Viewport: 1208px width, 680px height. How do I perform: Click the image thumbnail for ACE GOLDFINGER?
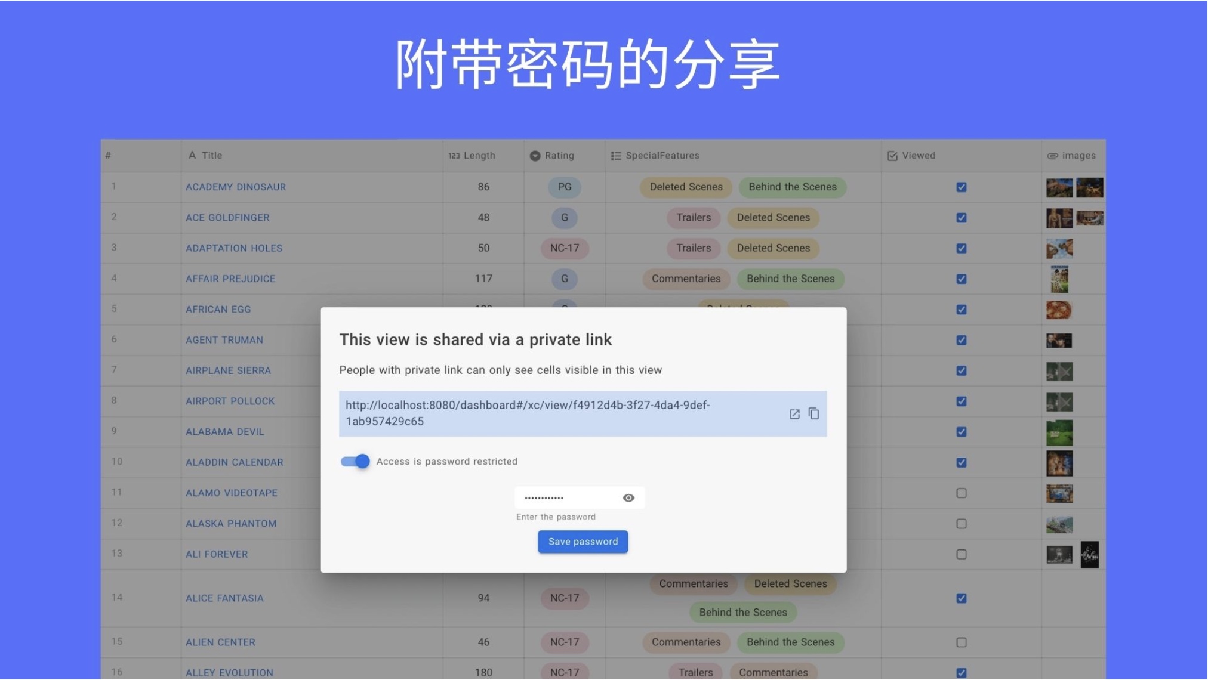click(1059, 217)
